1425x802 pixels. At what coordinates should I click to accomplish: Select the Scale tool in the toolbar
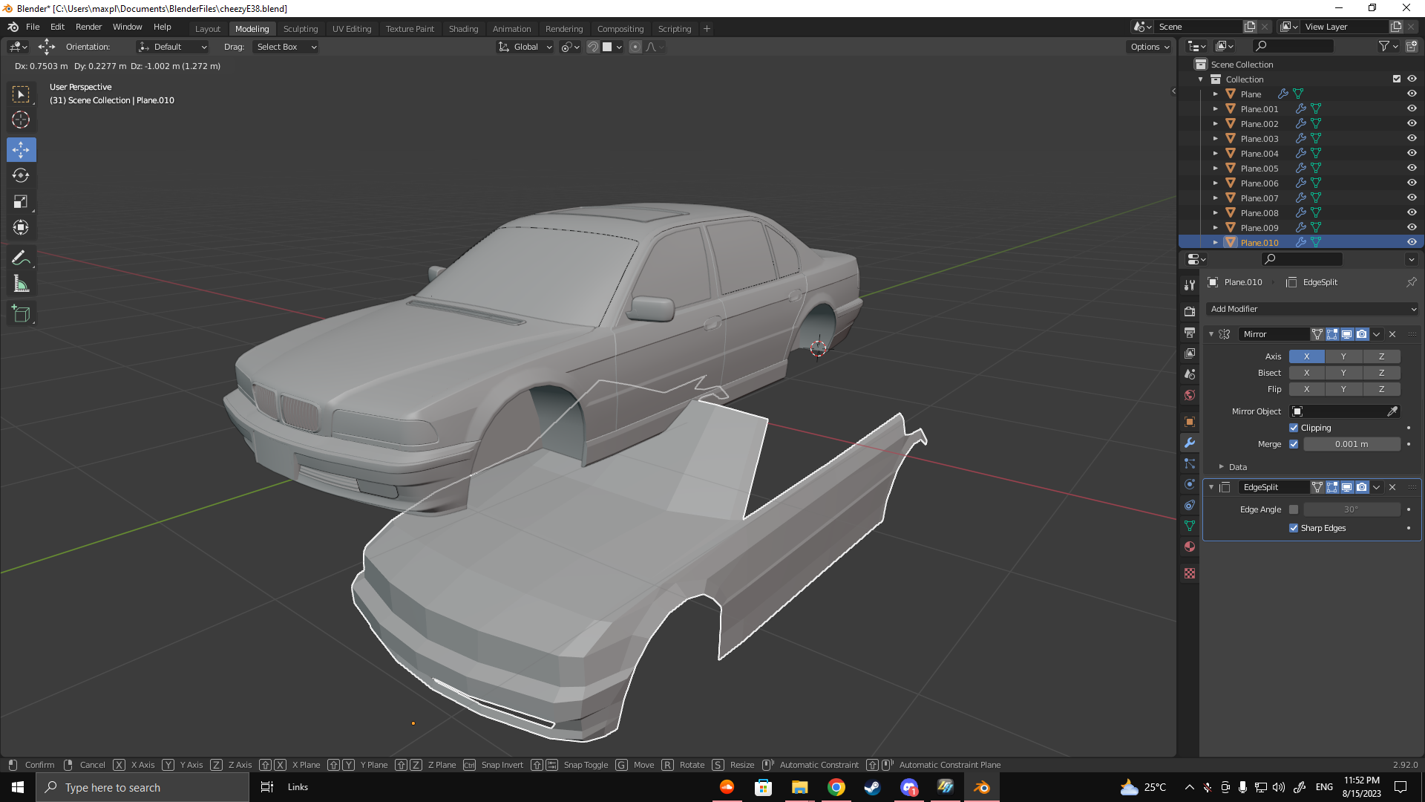click(x=21, y=202)
